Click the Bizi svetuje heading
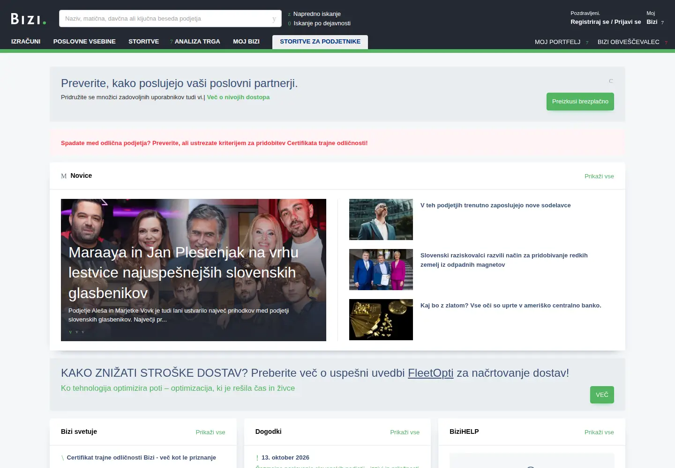Image resolution: width=675 pixels, height=468 pixels. (x=79, y=431)
